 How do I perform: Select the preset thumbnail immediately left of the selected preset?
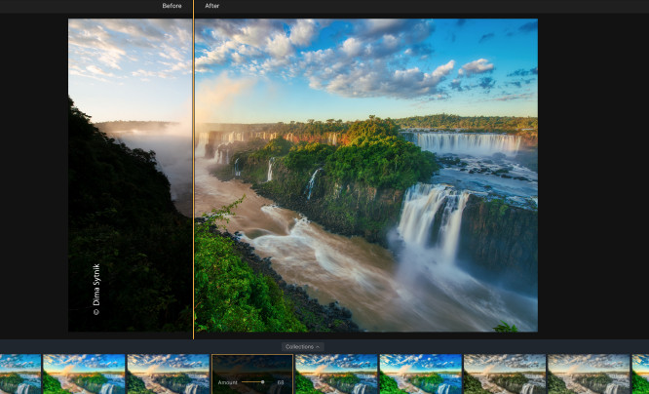pos(169,374)
